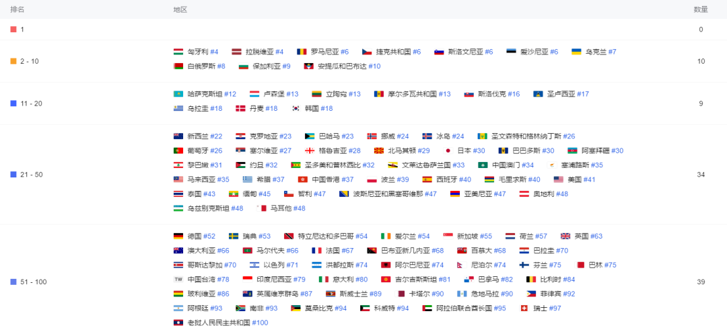Image resolution: width=727 pixels, height=334 pixels.
Task: Select the 地区 column header
Action: [x=180, y=9]
